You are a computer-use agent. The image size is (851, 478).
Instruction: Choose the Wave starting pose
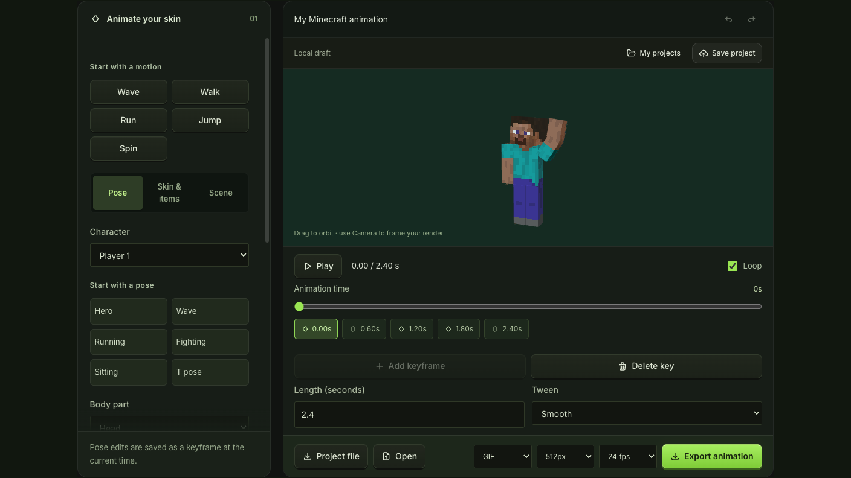pyautogui.click(x=210, y=311)
